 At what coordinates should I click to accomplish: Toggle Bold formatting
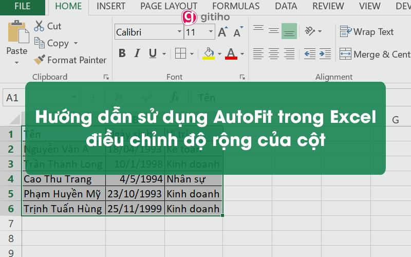point(122,53)
